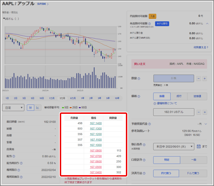Open help icon beside 決済方法

pyautogui.click(x=144, y=173)
